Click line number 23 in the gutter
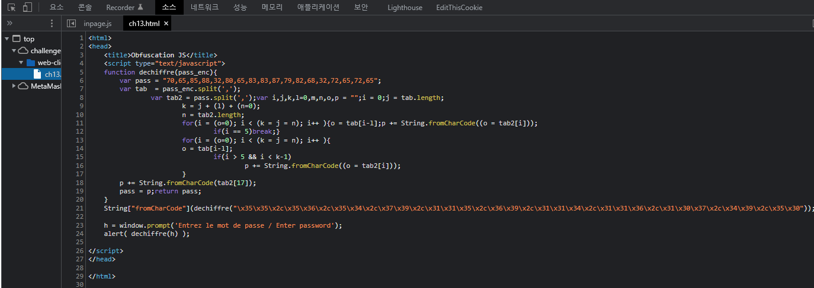Viewport: 814px width, 288px height. (x=80, y=225)
